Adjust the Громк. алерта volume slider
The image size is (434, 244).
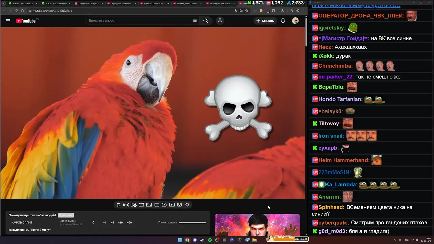coord(192,223)
